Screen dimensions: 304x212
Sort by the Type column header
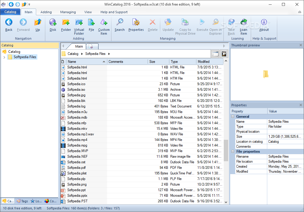pyautogui.click(x=183, y=62)
